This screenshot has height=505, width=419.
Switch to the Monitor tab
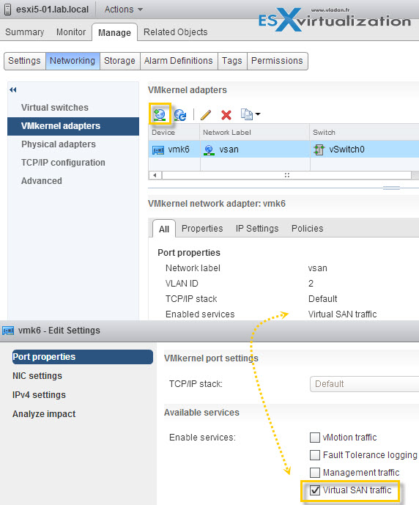coord(71,32)
